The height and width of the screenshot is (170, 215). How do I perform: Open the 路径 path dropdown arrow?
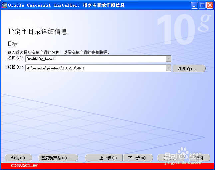tap(168, 68)
